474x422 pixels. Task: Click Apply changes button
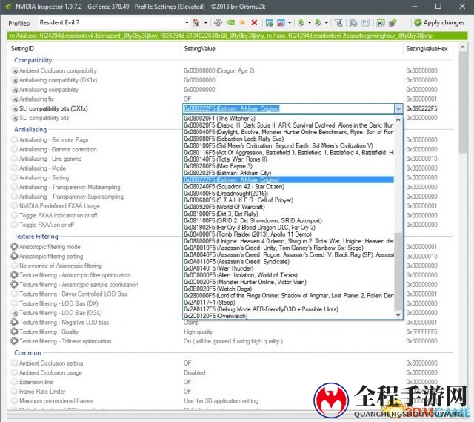[x=439, y=22]
